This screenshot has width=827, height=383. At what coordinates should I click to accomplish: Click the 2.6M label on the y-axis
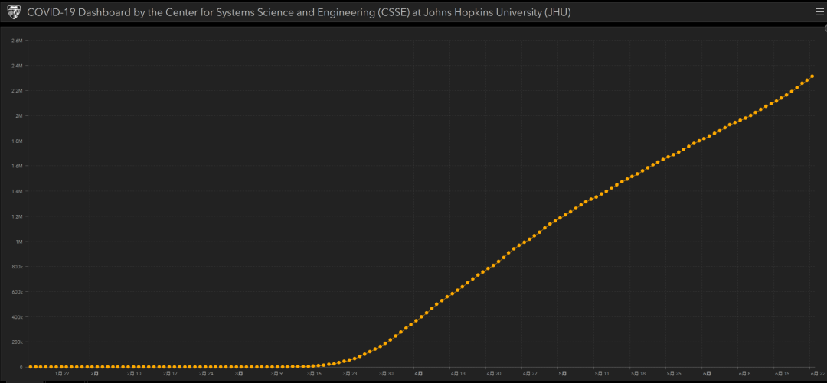point(17,41)
